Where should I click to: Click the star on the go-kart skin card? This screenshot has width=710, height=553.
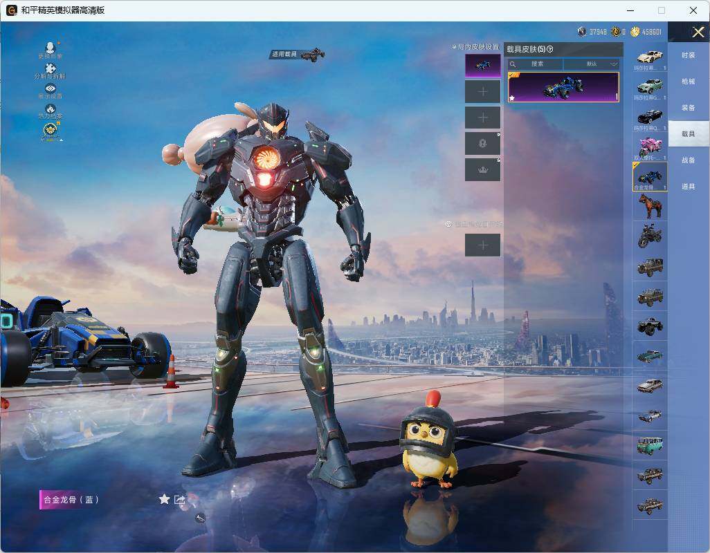[x=512, y=97]
